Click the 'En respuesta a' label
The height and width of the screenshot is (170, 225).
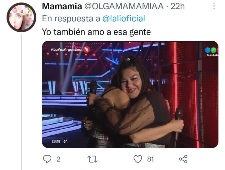pyautogui.click(x=71, y=18)
